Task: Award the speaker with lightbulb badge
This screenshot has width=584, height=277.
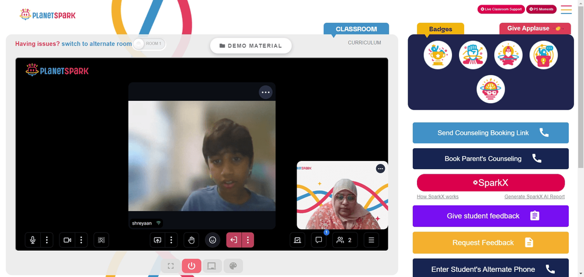Action: point(544,55)
